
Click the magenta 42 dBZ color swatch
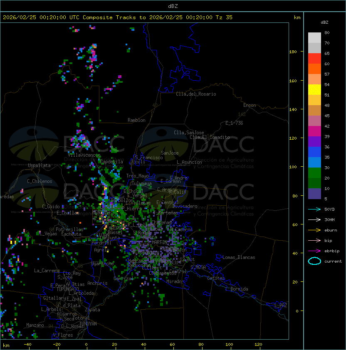[314, 131]
